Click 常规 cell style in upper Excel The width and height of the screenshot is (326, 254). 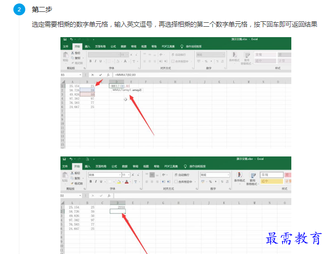(266, 54)
